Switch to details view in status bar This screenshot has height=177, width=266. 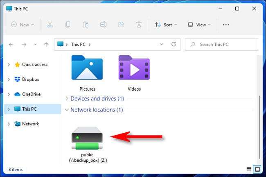coord(249,169)
